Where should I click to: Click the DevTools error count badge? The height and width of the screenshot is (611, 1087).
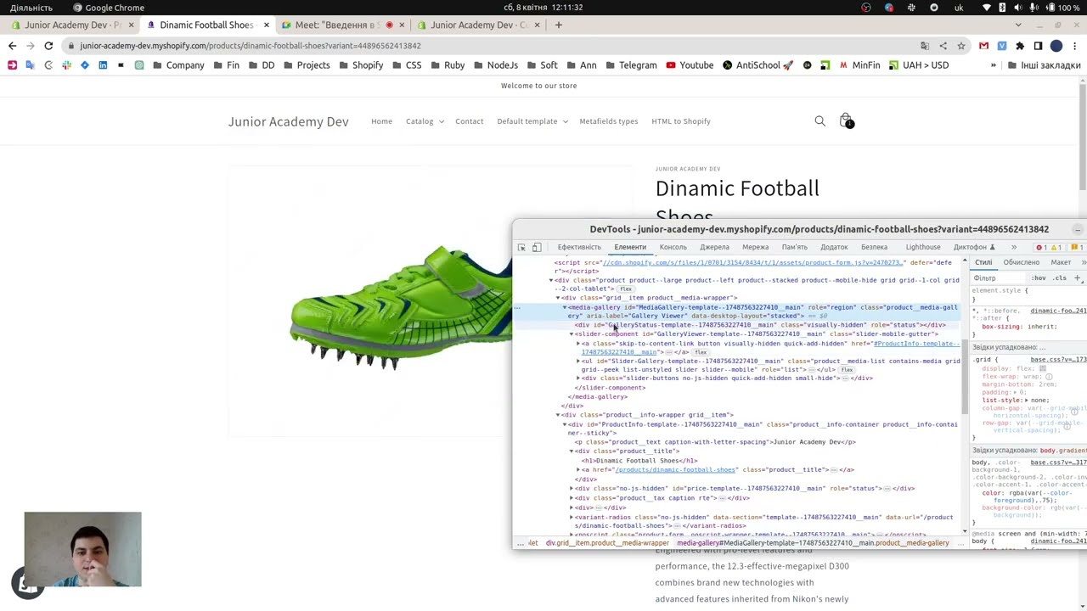[1041, 247]
